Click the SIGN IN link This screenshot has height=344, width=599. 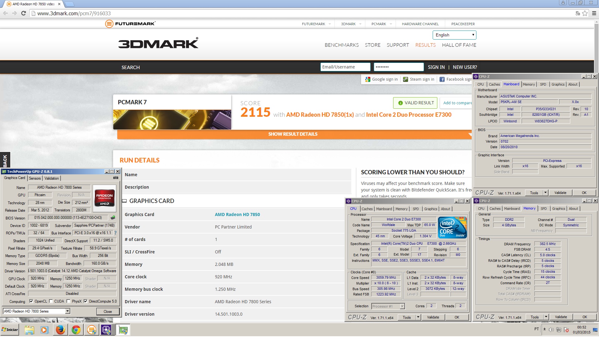pyautogui.click(x=436, y=67)
